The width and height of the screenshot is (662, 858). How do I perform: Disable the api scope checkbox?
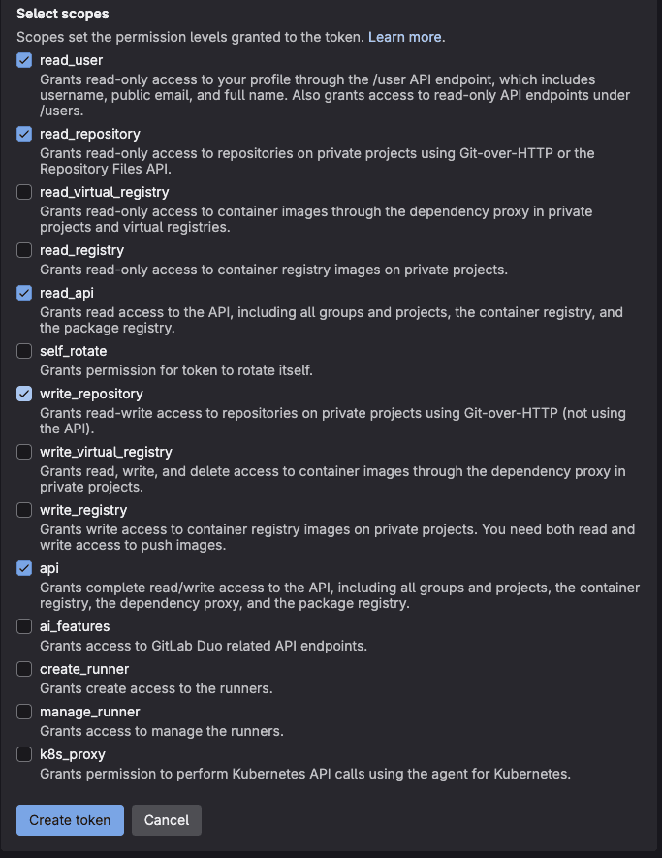click(x=24, y=568)
